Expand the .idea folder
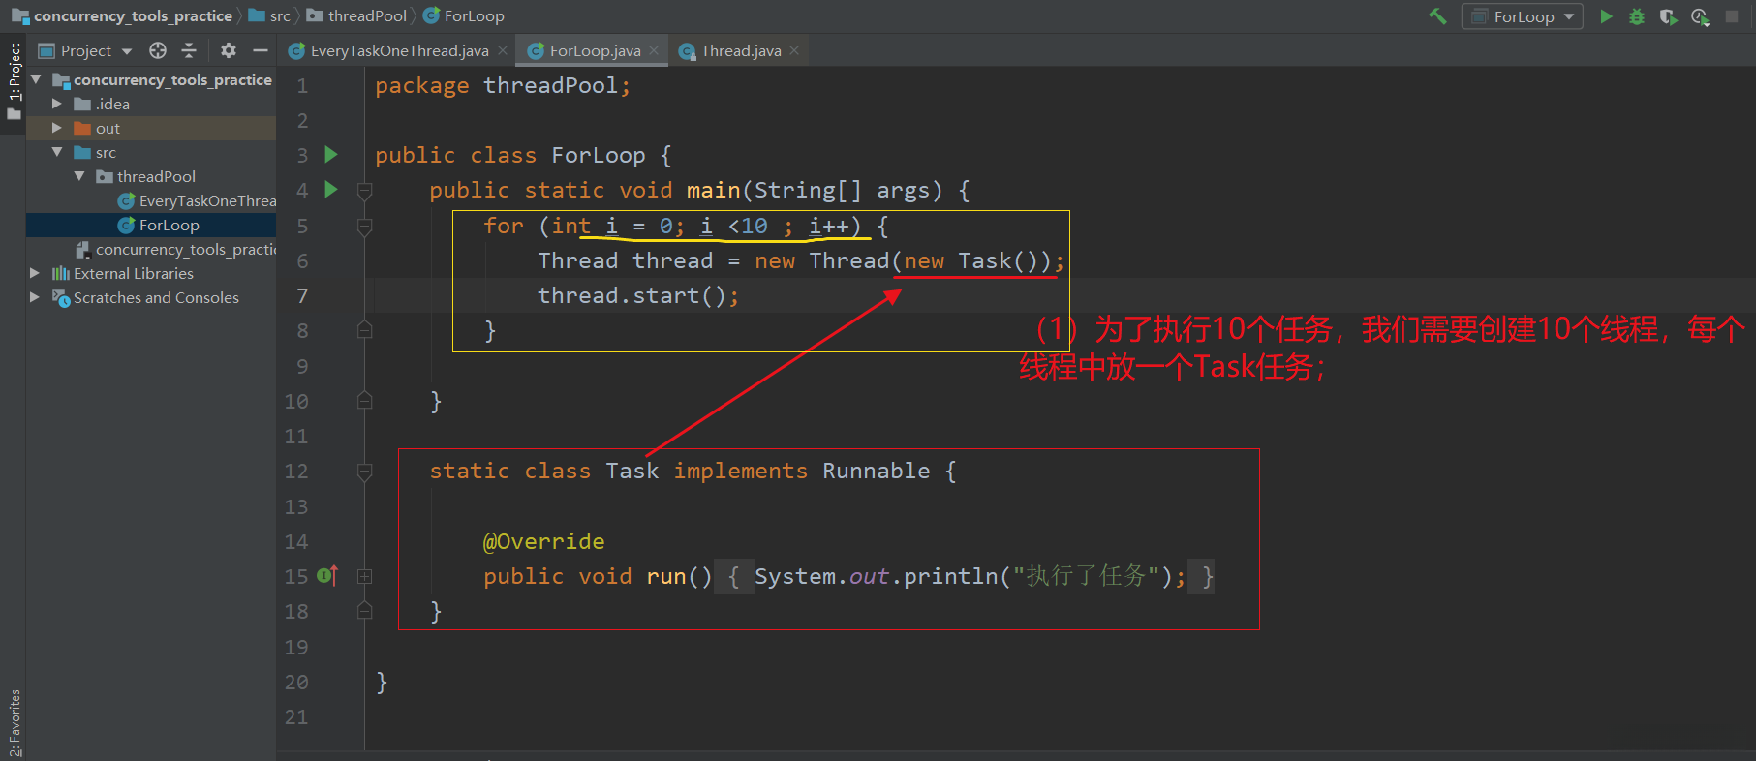 click(x=57, y=104)
